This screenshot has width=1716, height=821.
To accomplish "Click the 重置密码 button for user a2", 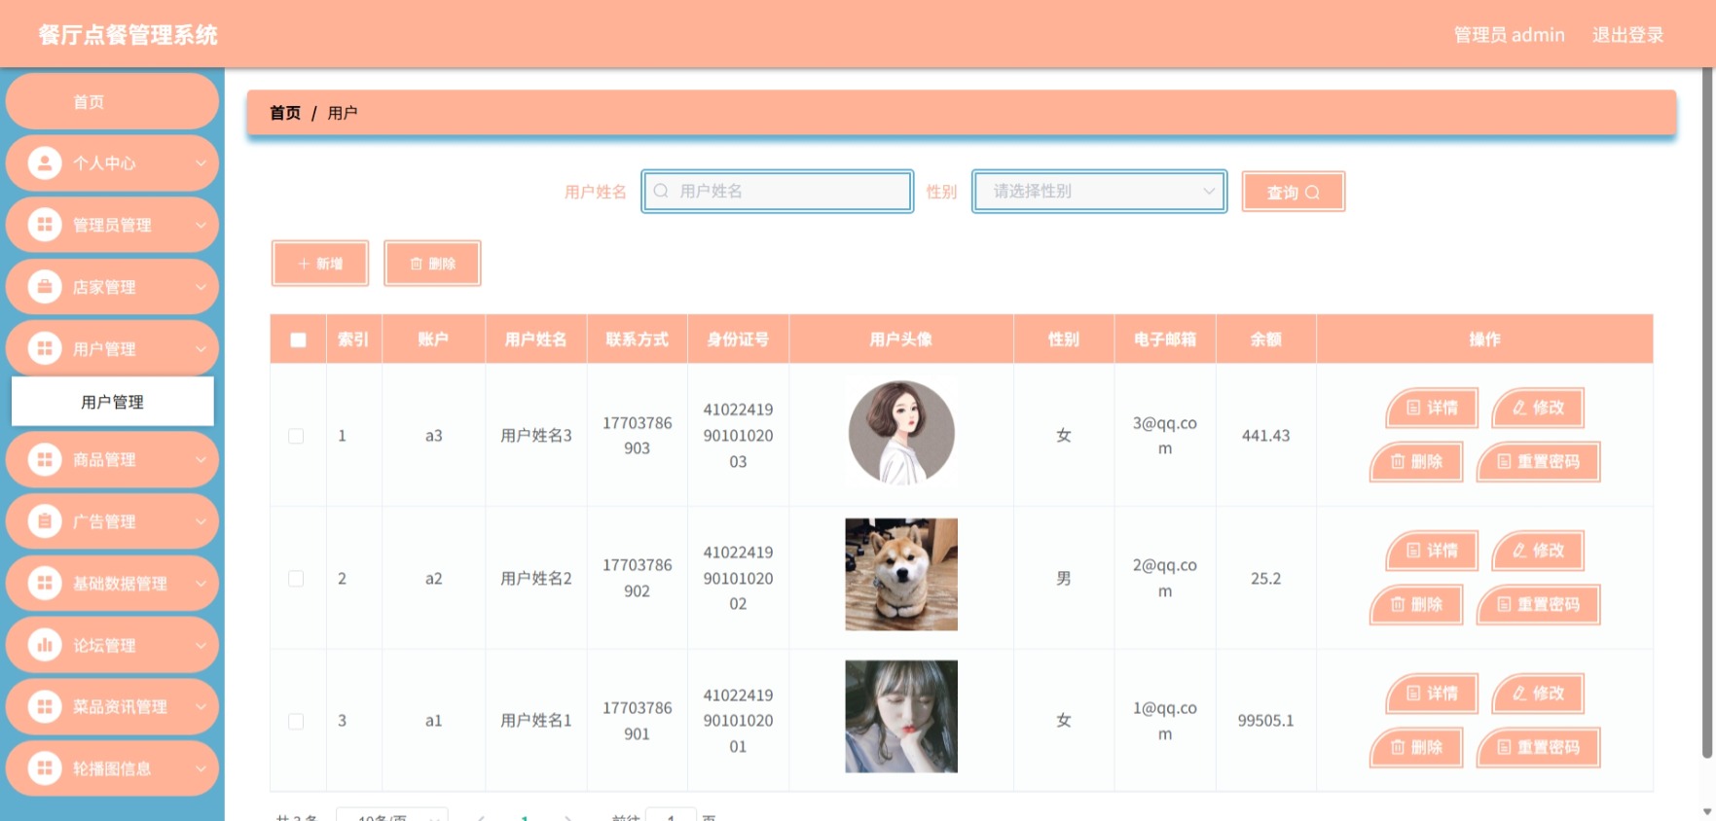I will point(1538,604).
